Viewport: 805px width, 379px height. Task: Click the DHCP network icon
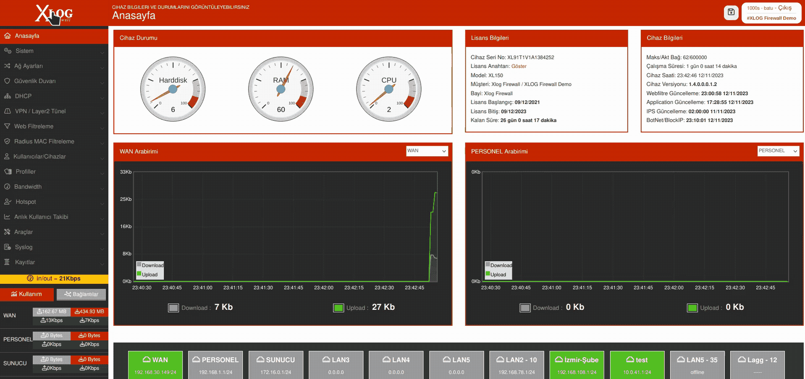[x=8, y=96]
